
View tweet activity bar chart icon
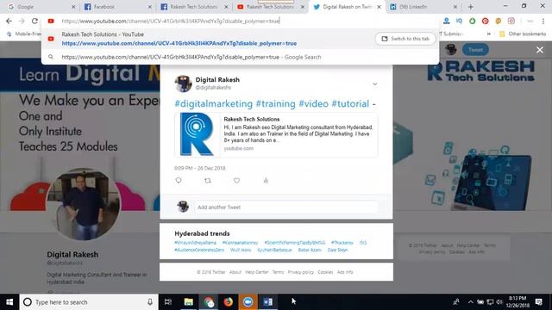266,180
